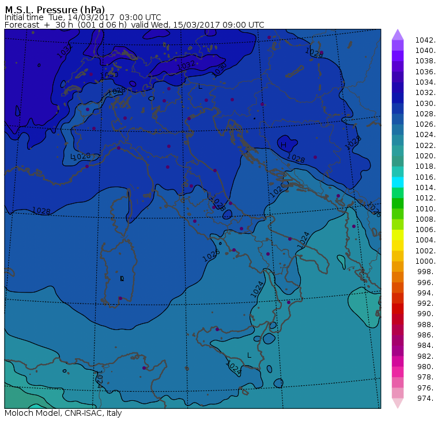Click the 'Initial time Tue, 14/03/2017 03:00 UTC' line
The height and width of the screenshot is (421, 438).
click(82, 17)
